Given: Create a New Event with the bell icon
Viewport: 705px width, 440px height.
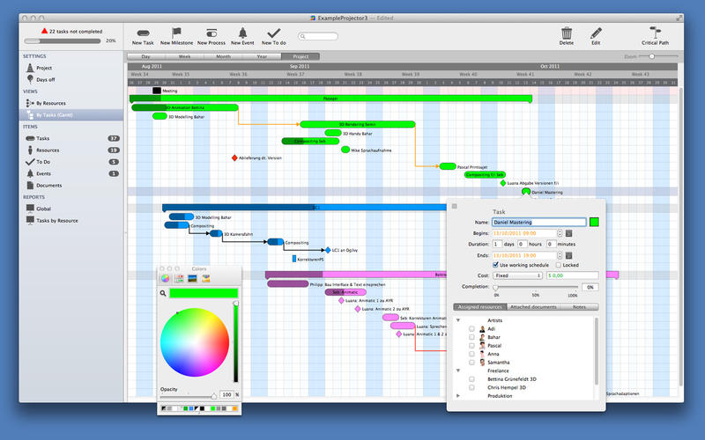Looking at the screenshot, I should [x=242, y=32].
